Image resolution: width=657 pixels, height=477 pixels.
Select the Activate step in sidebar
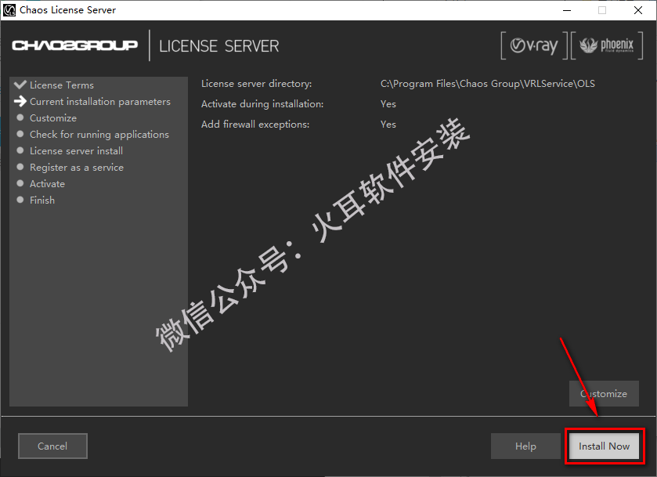[47, 184]
